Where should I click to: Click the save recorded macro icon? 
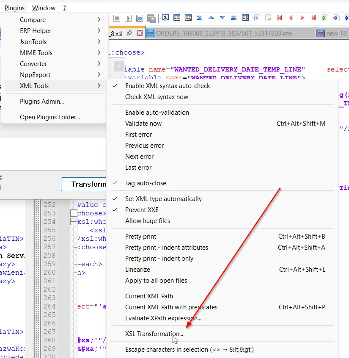pos(151,18)
